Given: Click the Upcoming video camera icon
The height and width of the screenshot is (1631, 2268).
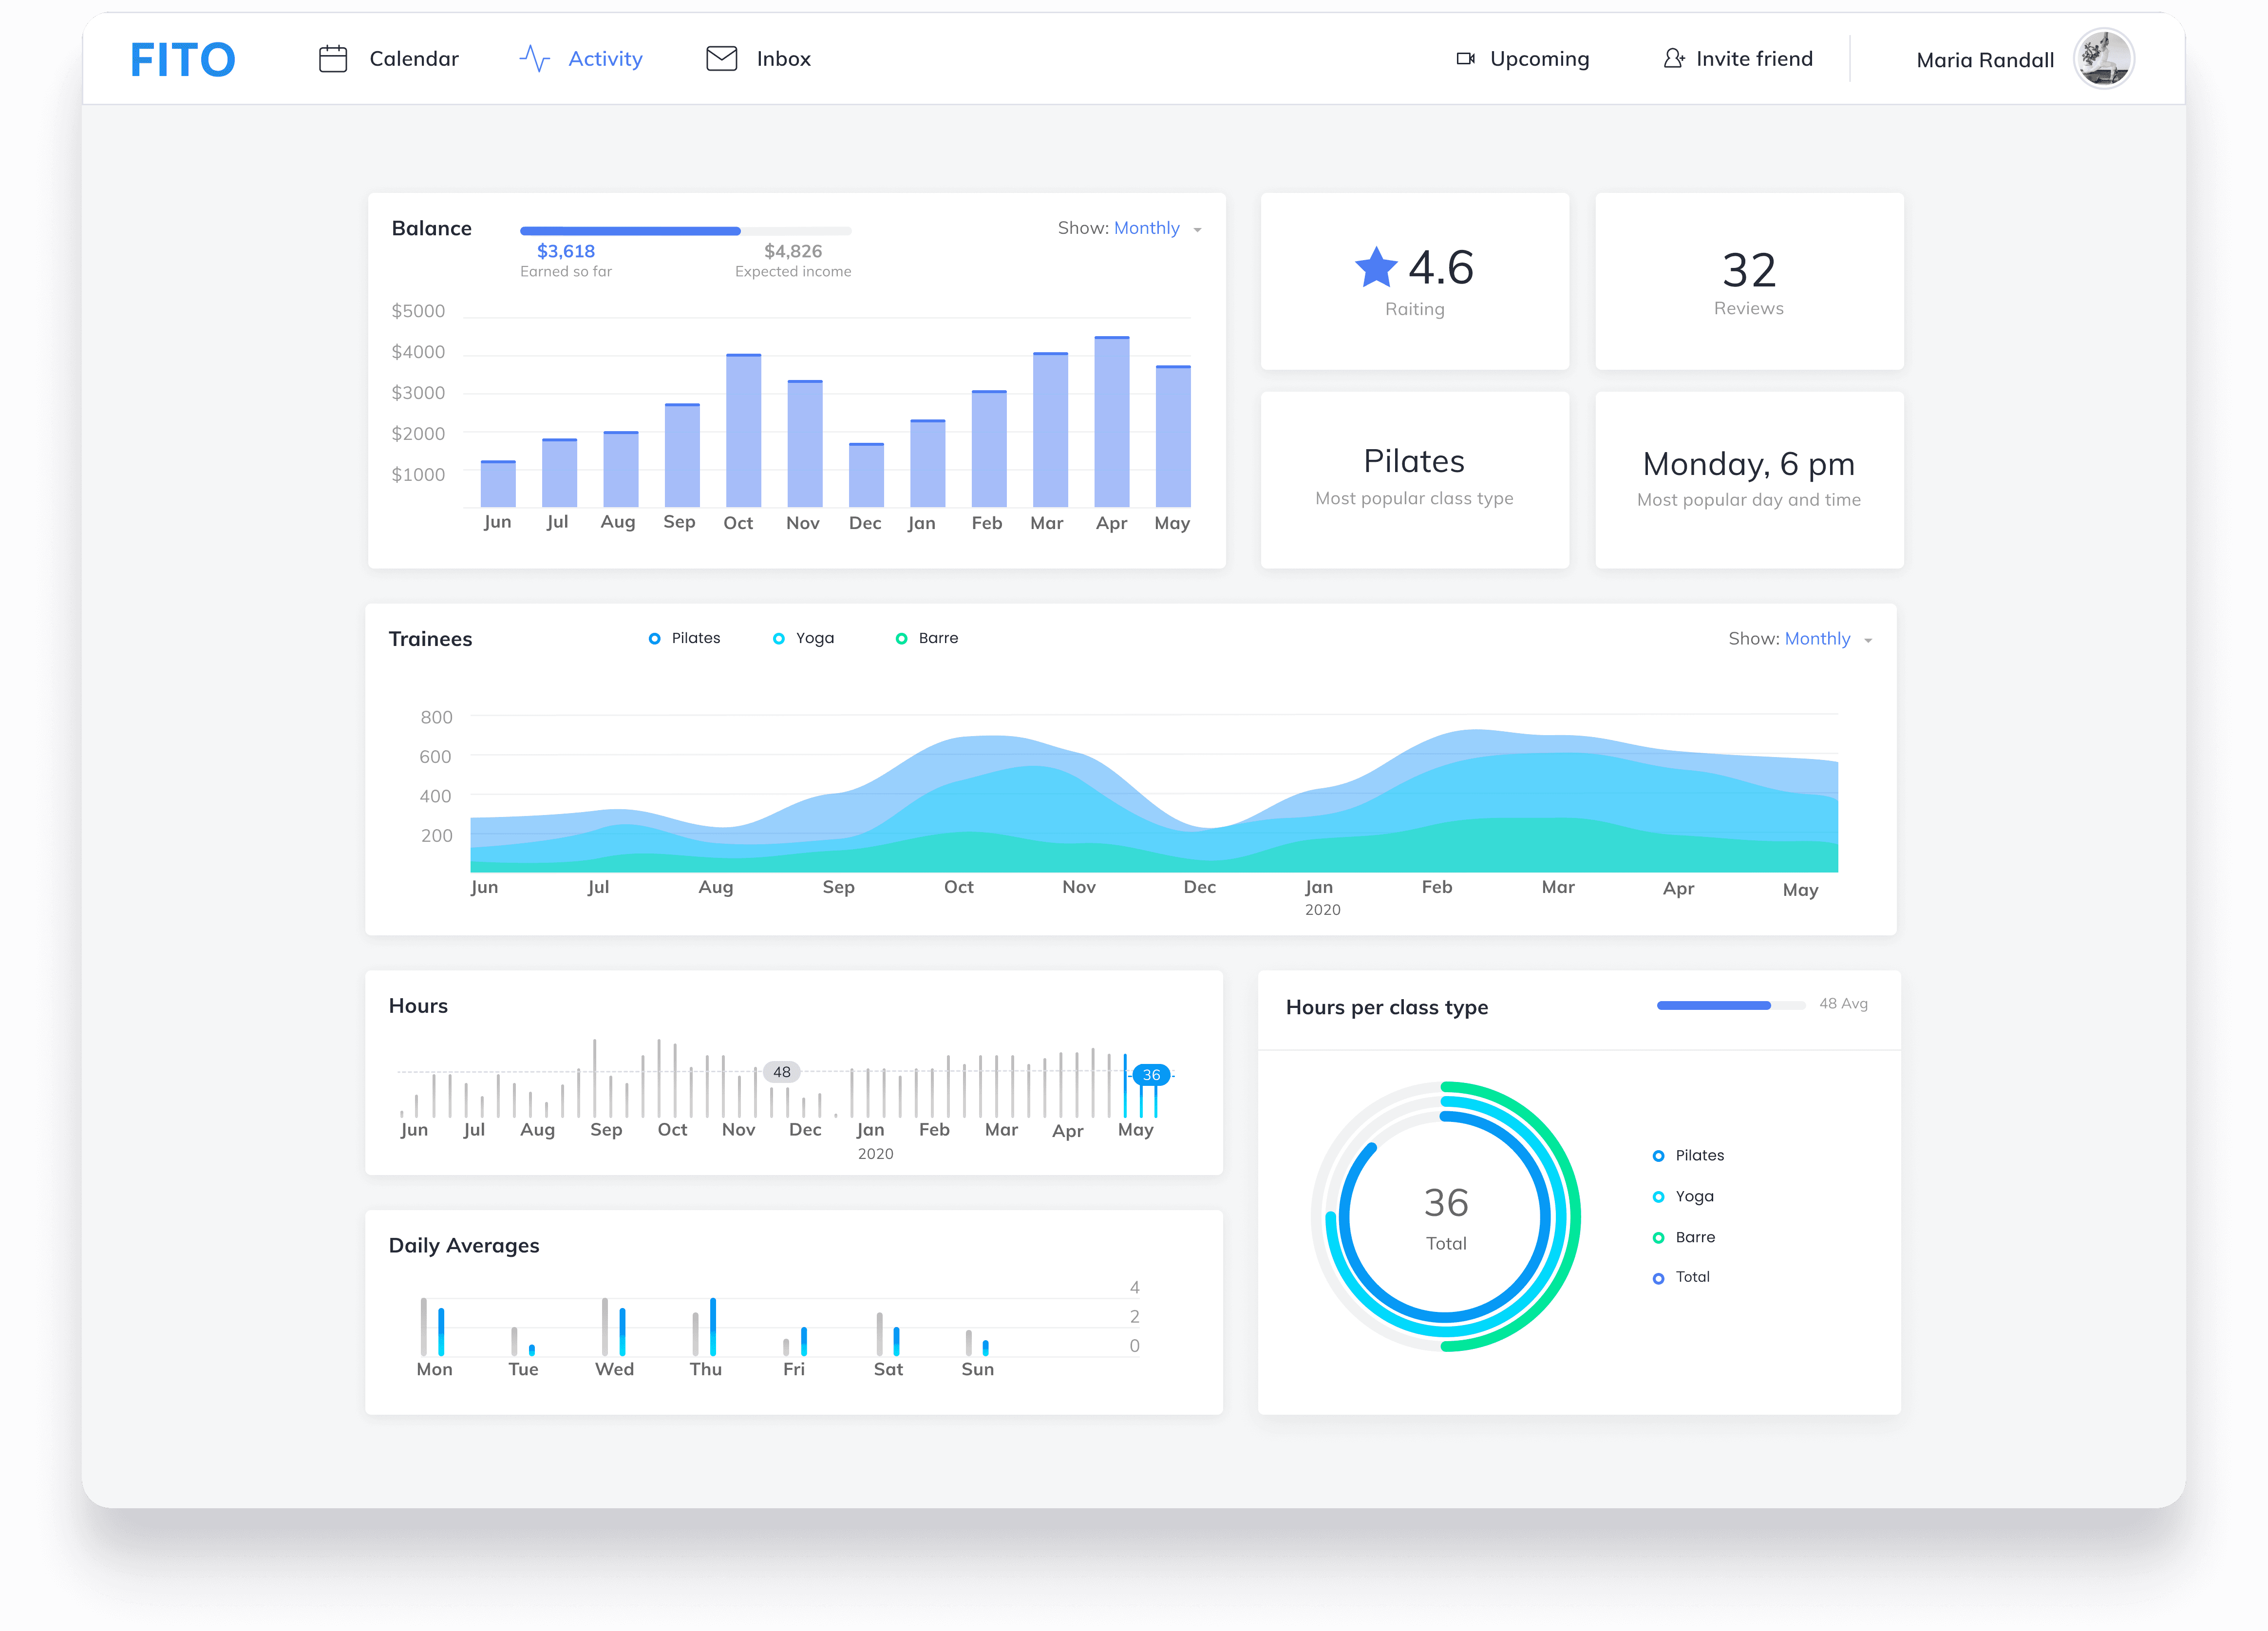Looking at the screenshot, I should point(1466,59).
